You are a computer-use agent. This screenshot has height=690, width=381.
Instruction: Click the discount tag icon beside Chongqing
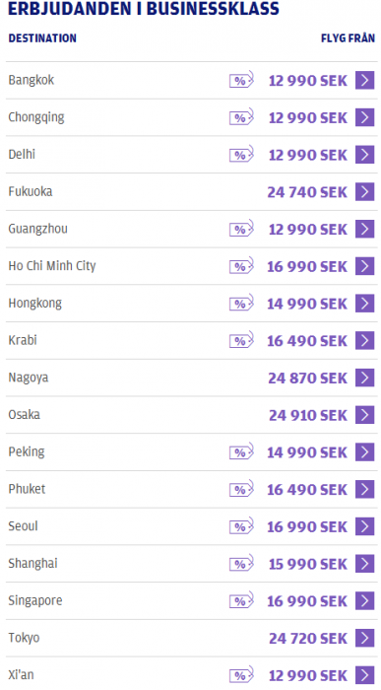tap(241, 117)
